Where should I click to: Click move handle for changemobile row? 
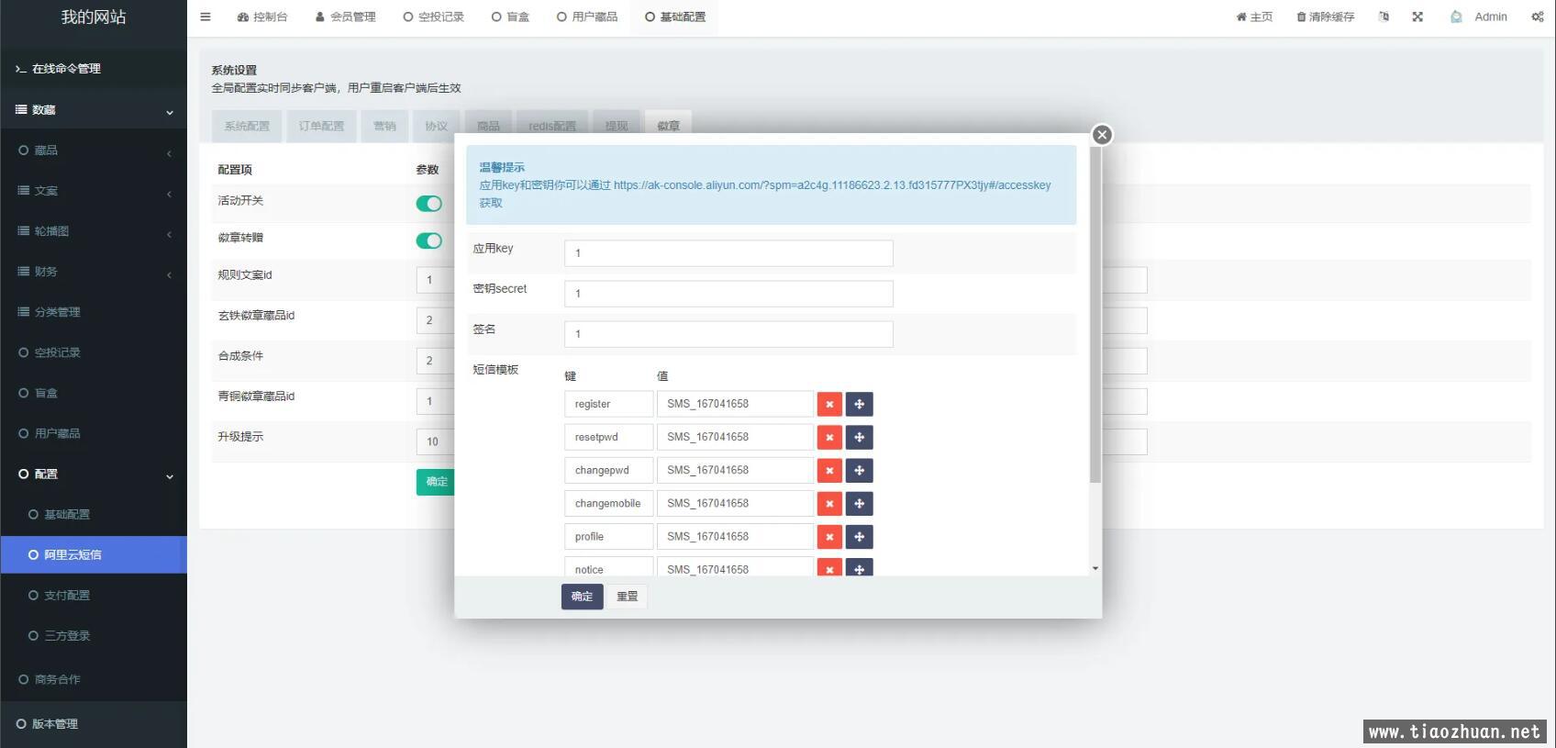point(859,503)
